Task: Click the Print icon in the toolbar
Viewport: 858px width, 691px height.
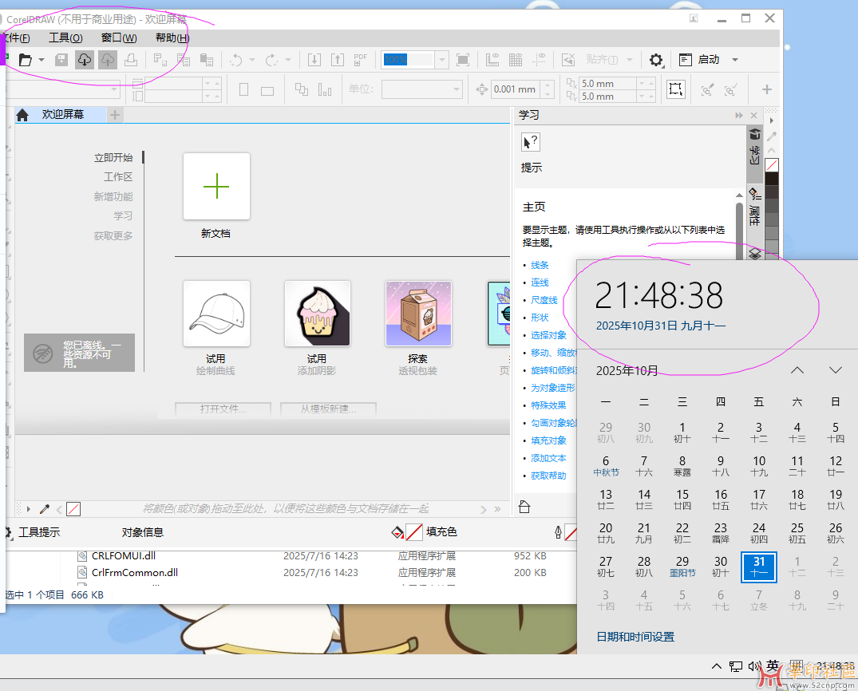Action: tap(131, 60)
